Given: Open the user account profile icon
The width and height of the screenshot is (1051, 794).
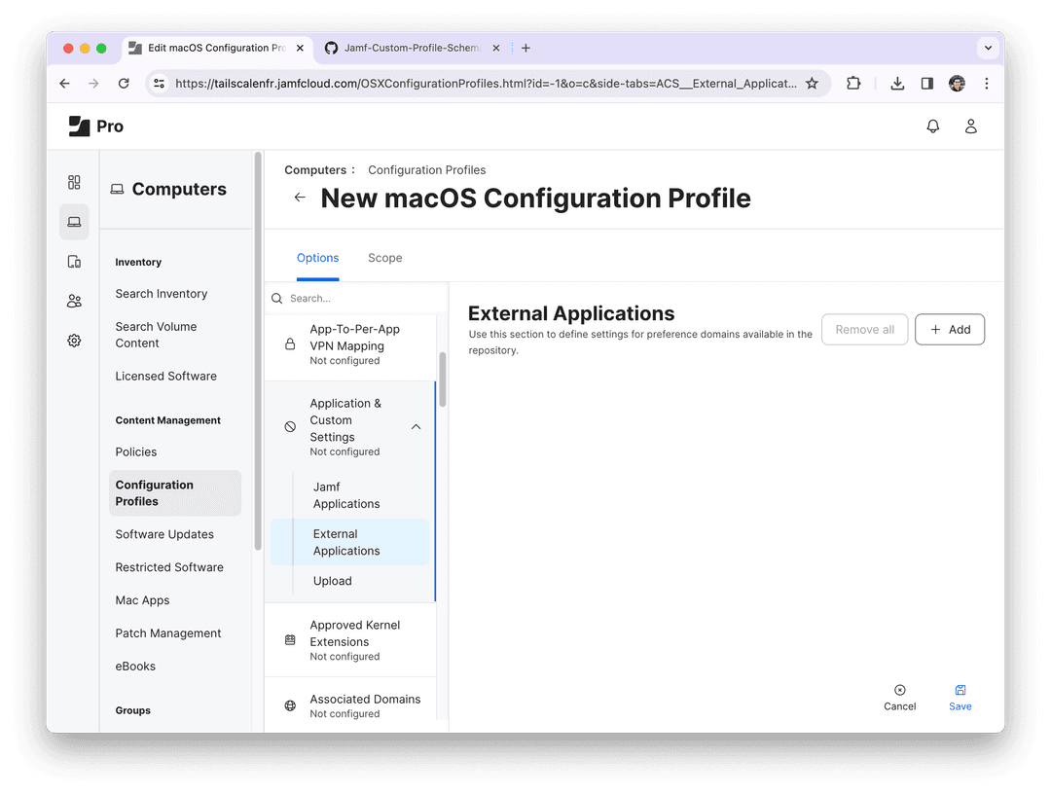Looking at the screenshot, I should pos(970,126).
